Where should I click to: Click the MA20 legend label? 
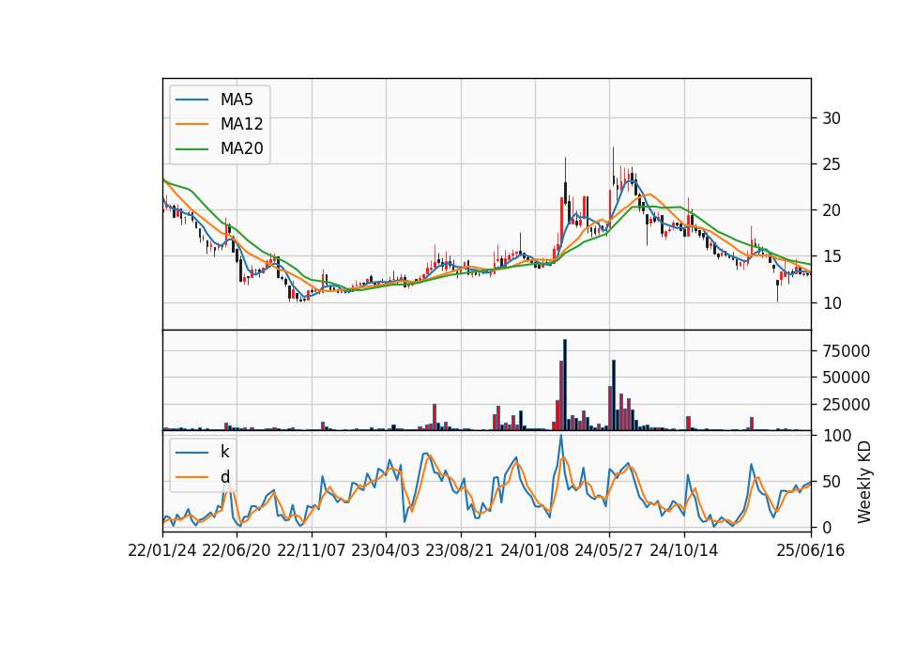pyautogui.click(x=241, y=148)
